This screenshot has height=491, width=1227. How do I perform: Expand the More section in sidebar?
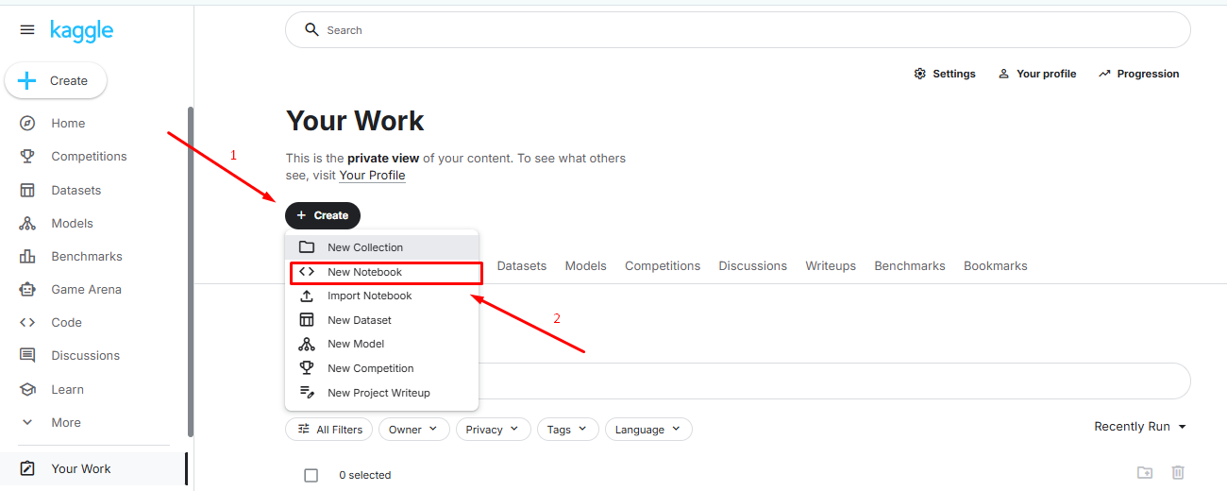tap(64, 423)
